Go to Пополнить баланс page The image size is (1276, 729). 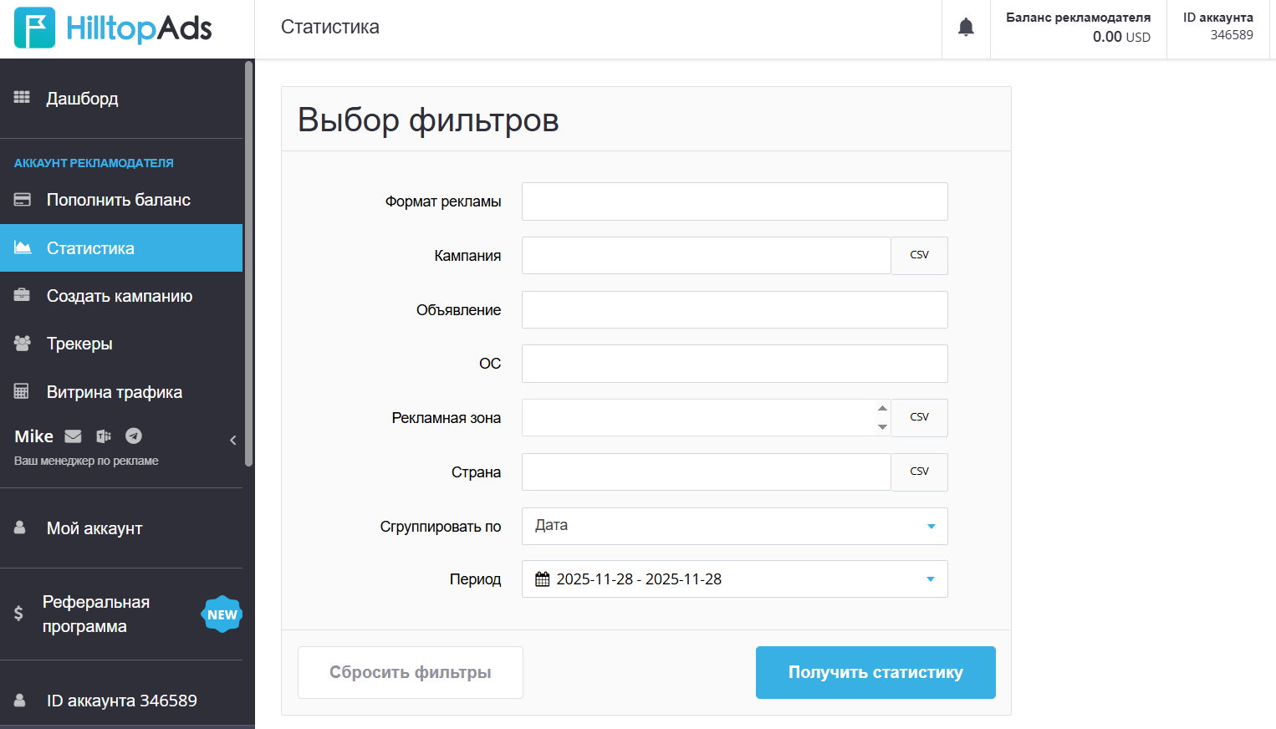pos(118,200)
